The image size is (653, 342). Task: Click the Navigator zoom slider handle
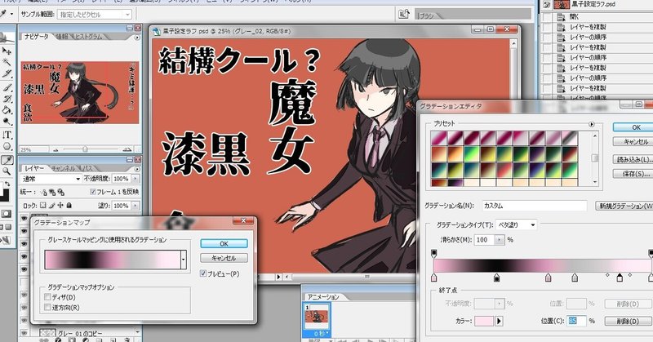(85, 149)
